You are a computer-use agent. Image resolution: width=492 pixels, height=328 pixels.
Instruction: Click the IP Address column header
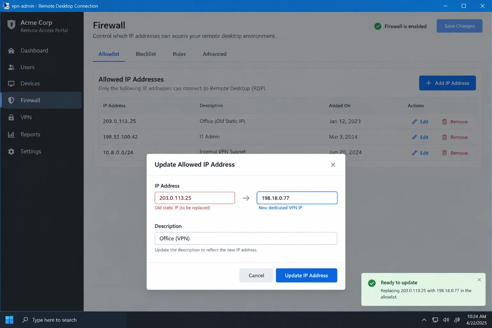pos(114,106)
